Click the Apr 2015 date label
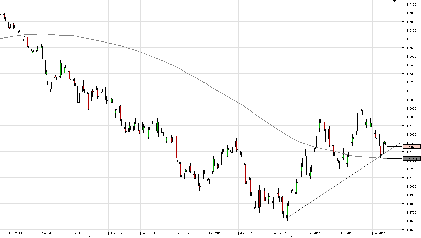This screenshot has height=238, width=421. [280, 233]
